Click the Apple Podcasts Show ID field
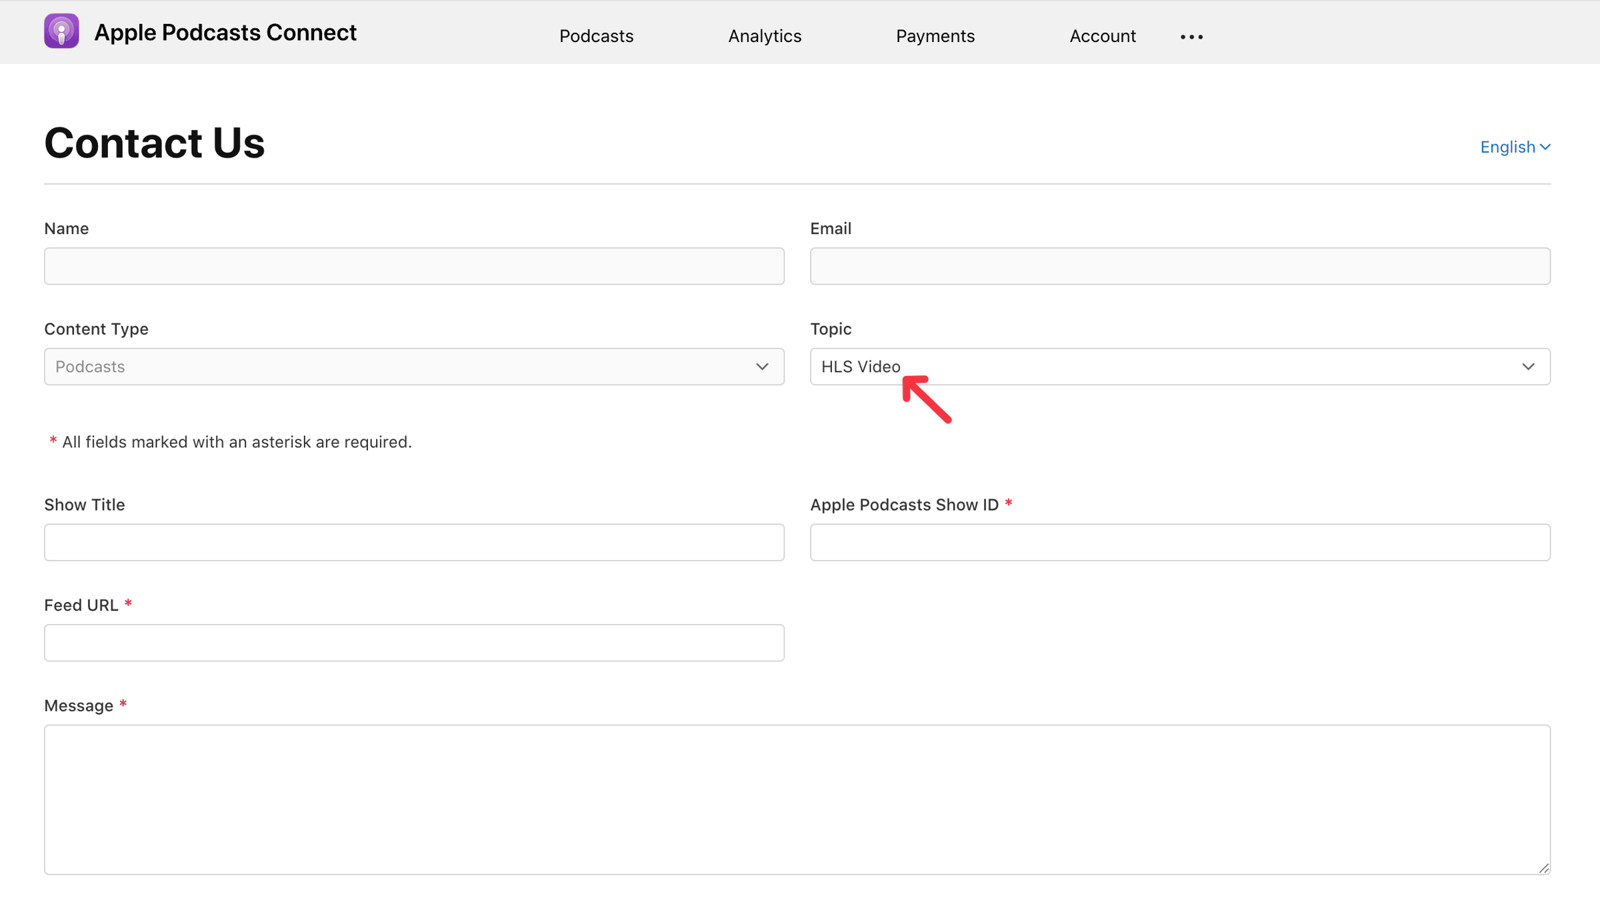This screenshot has width=1600, height=904. (1180, 542)
